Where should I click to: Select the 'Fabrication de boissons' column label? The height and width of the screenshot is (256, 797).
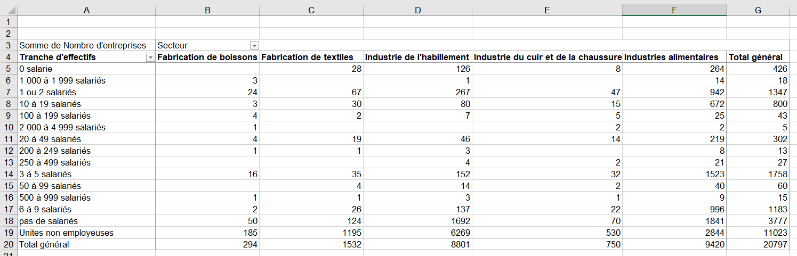tap(207, 57)
